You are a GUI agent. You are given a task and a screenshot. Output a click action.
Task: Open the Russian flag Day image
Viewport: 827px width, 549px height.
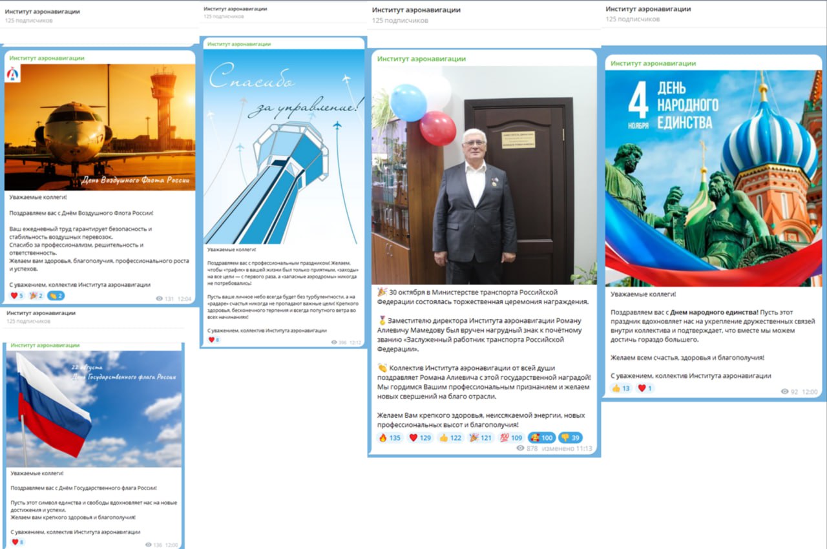click(x=94, y=409)
